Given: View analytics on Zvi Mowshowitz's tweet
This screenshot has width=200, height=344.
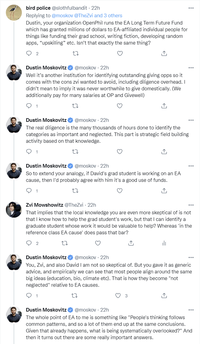Looking at the screenshot, I should pos(164,243).
